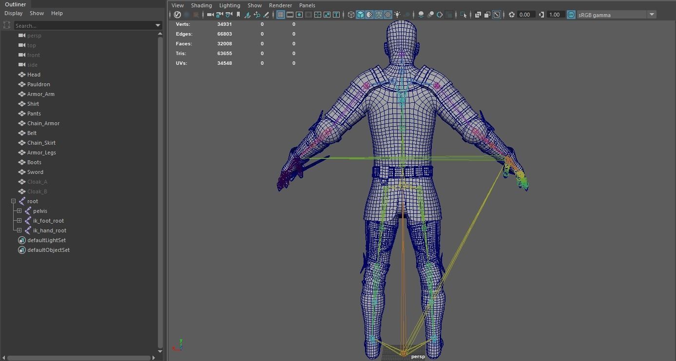Screen dimensions: 676x361
Task: Open the sRGB gamma dropdown
Action: tap(652, 15)
